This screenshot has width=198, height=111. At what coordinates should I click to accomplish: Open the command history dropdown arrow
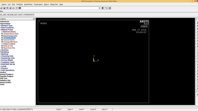pos(99,8)
